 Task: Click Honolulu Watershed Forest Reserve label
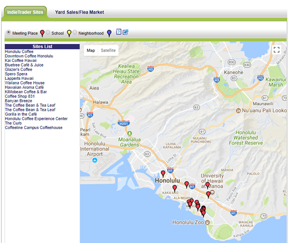tap(246, 138)
